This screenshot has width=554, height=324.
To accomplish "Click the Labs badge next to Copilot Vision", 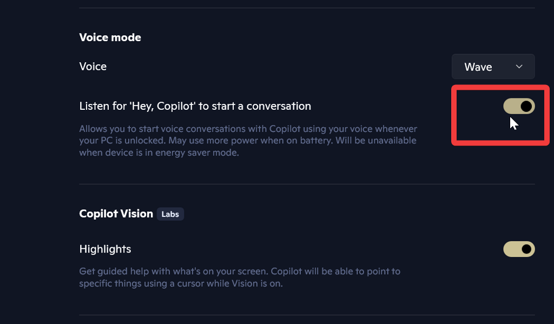I will click(x=170, y=214).
